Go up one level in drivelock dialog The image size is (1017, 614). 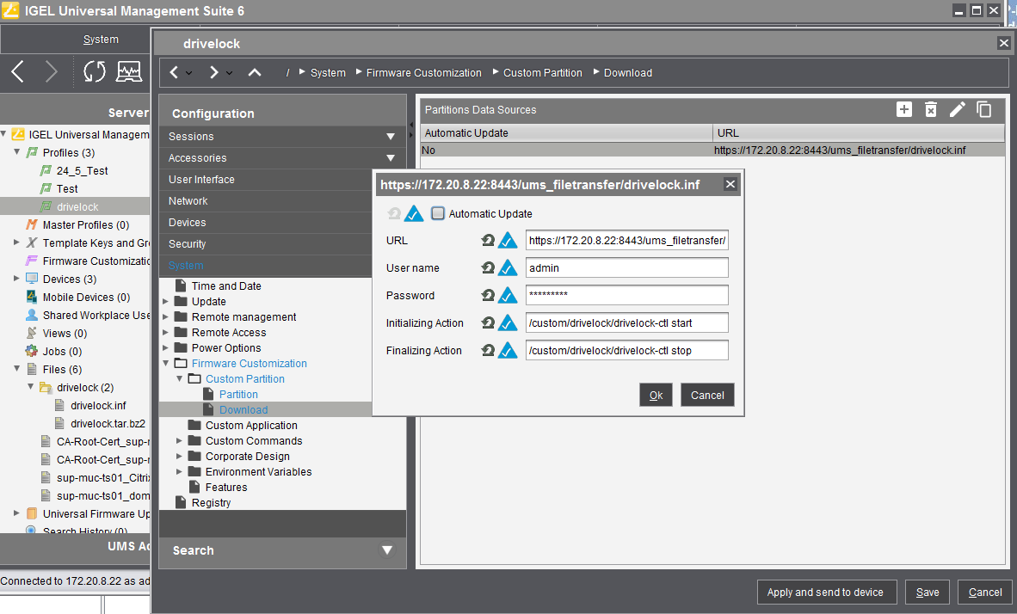click(255, 72)
